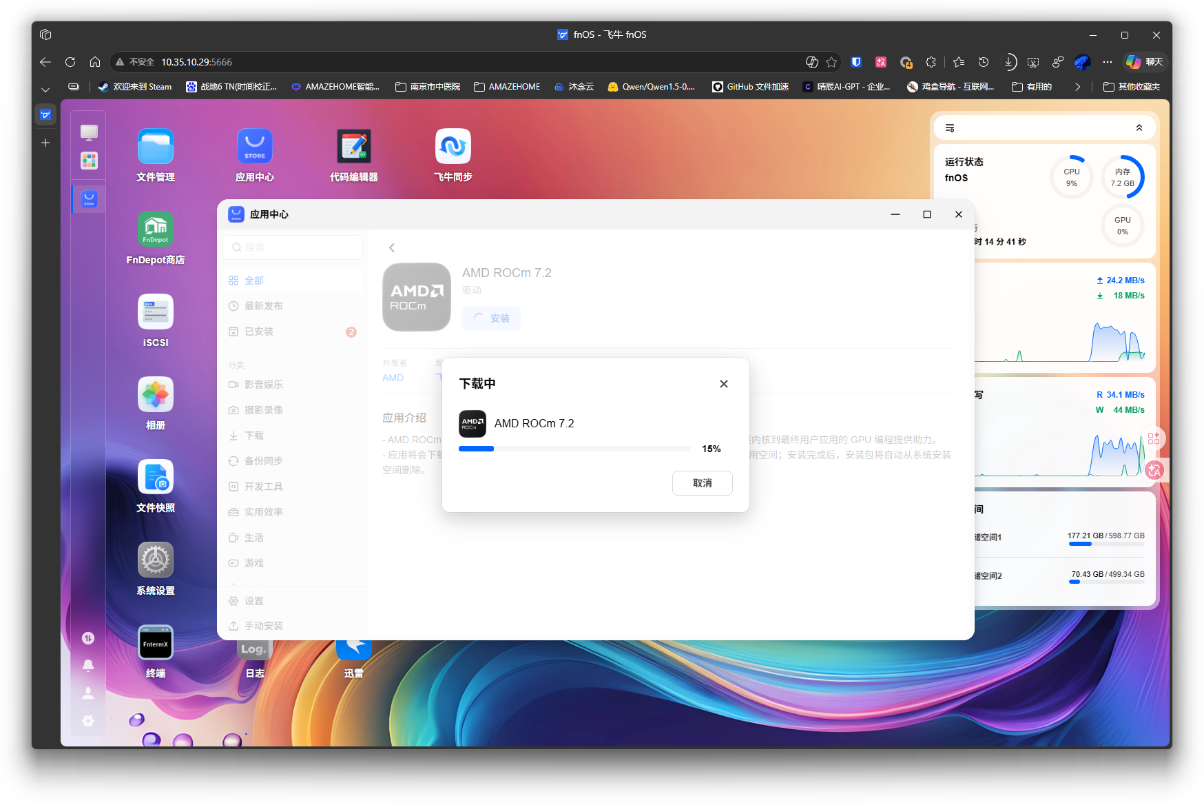The height and width of the screenshot is (805, 1204).
Task: Open the GitHub 文件加速 bookmark
Action: point(751,87)
